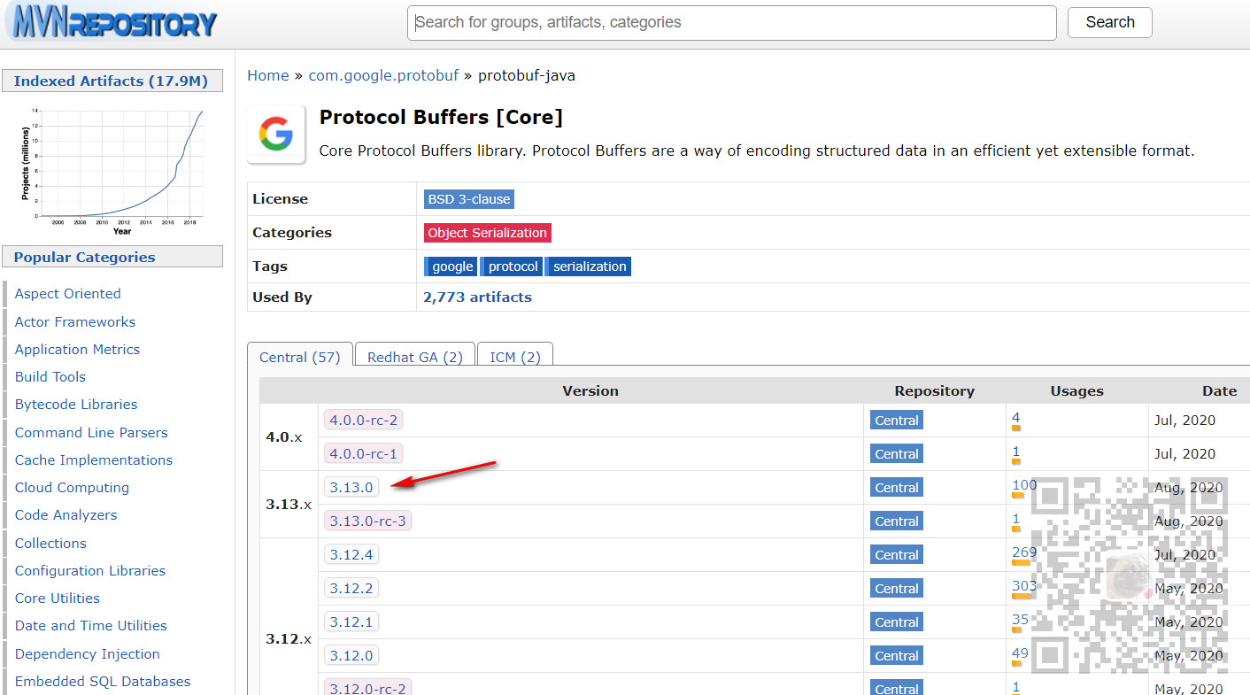Open the Build Tools category
The width and height of the screenshot is (1250, 695).
pos(50,376)
